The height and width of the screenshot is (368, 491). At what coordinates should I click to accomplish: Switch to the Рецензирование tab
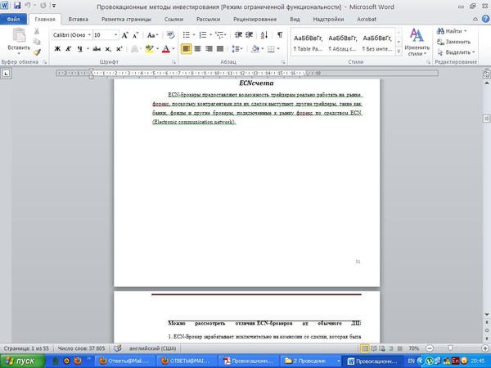[255, 19]
